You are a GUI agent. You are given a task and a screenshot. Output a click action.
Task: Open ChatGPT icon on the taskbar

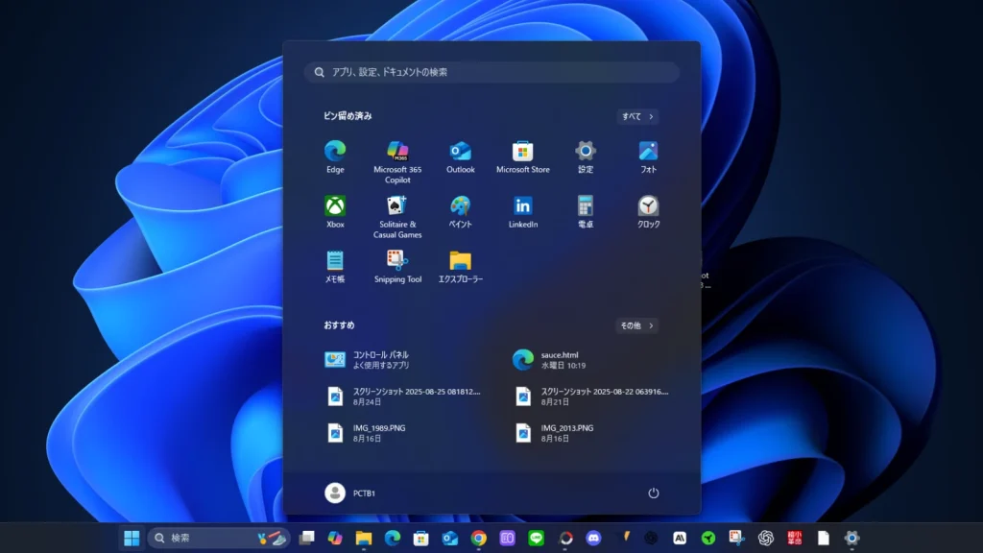[x=765, y=538]
